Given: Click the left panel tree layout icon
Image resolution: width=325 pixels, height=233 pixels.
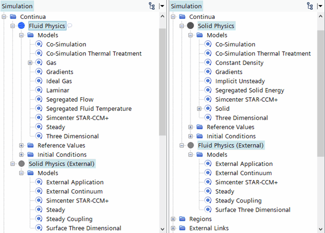Looking at the screenshot, I should [x=152, y=6].
